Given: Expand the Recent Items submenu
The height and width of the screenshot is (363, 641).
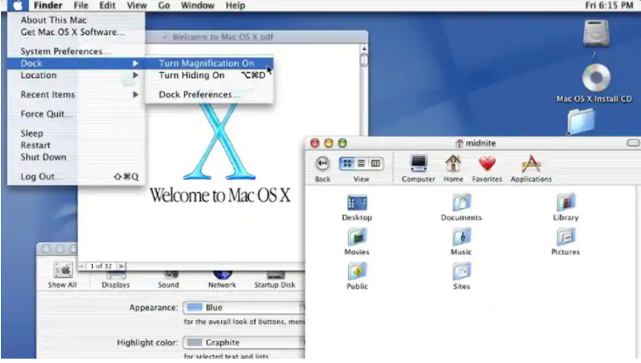Looking at the screenshot, I should point(48,95).
